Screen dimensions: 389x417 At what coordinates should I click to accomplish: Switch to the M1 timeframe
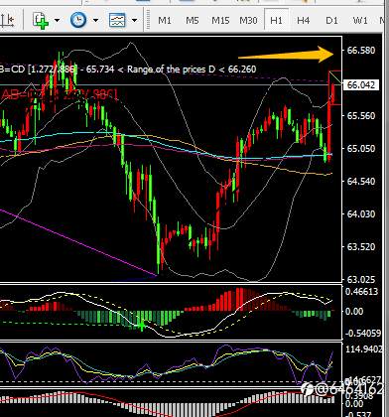coord(165,21)
